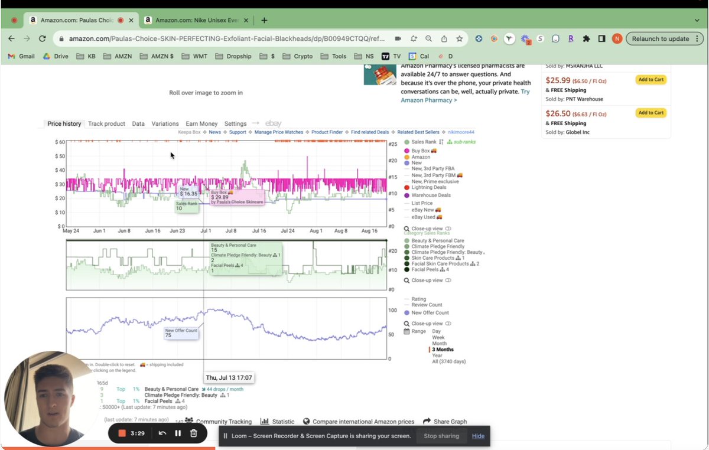The width and height of the screenshot is (709, 450).
Task: Open the Chrome three-dot menu
Action: [x=698, y=38]
